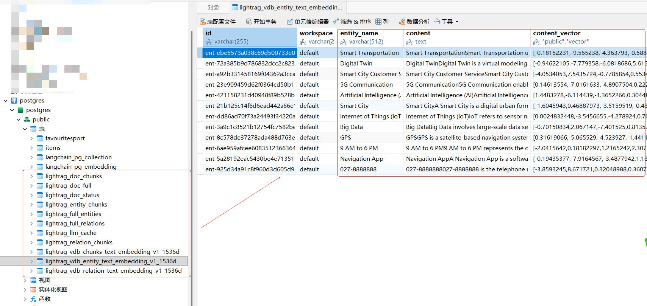This screenshot has width=647, height=306.
Task: Select the ent-ebe5573a038c69d500733e0 id cell
Action: coord(250,53)
